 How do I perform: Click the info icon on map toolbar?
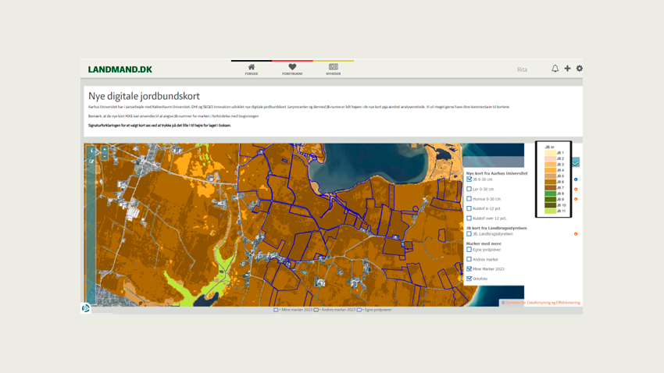[x=91, y=151]
